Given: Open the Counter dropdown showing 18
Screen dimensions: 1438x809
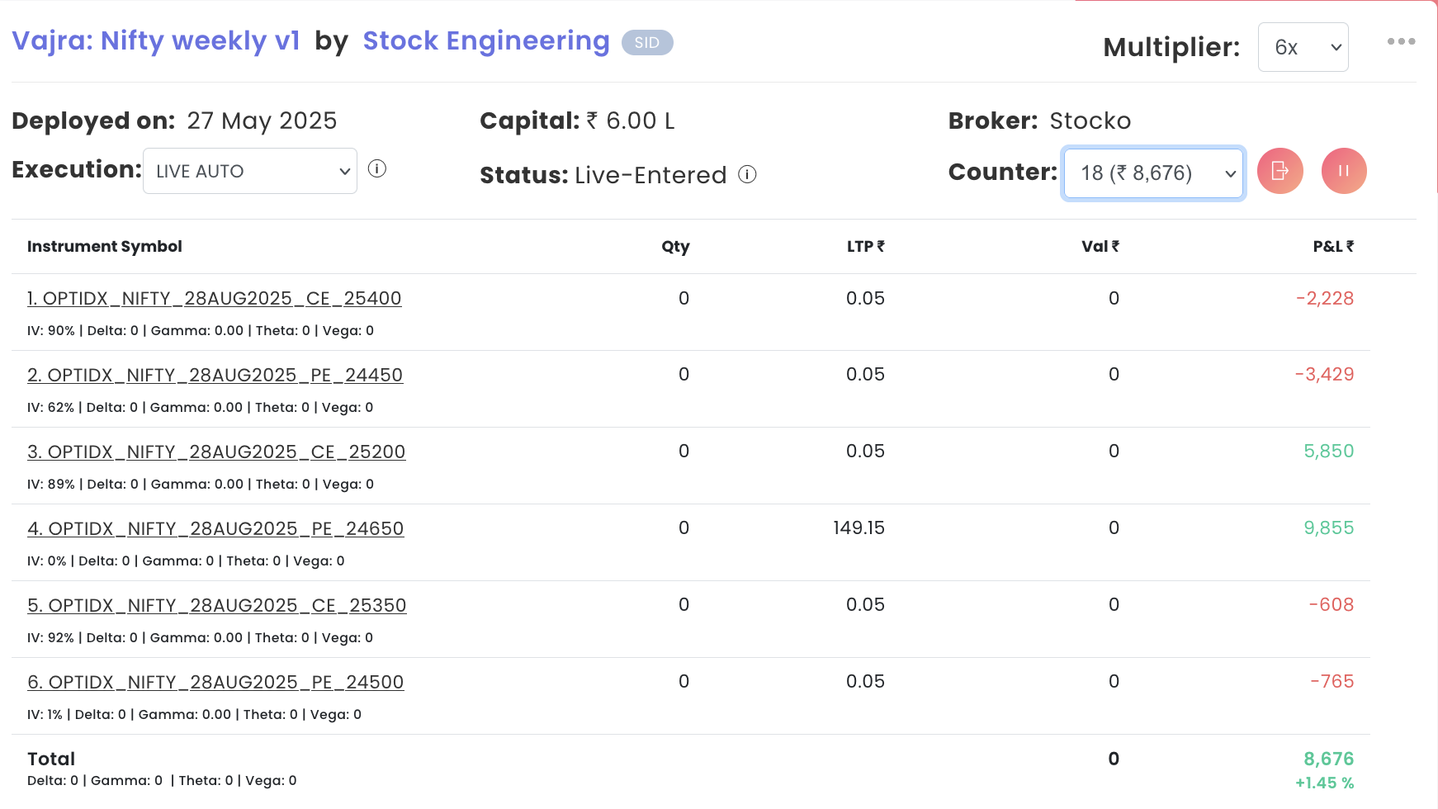Looking at the screenshot, I should [x=1153, y=173].
